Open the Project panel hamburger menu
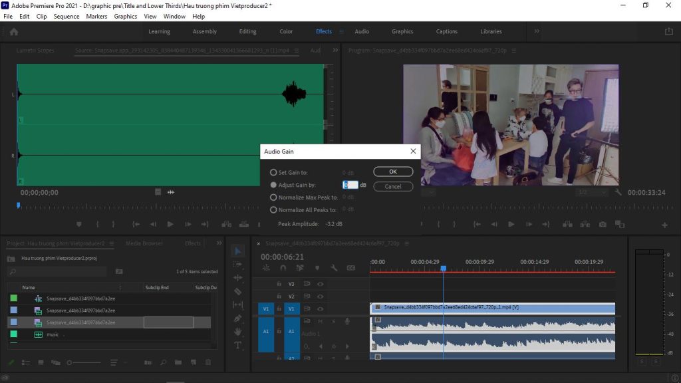The image size is (681, 383). [112, 243]
